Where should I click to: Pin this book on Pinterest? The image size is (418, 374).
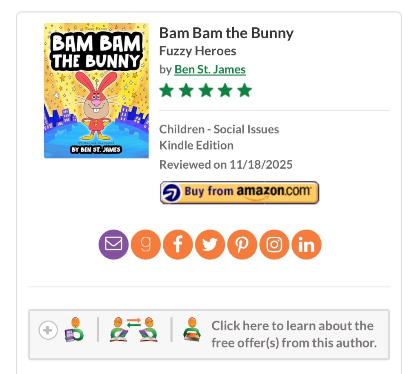click(242, 244)
